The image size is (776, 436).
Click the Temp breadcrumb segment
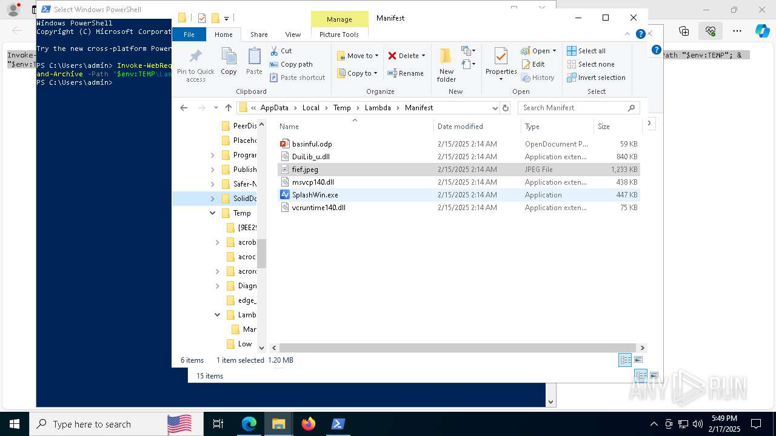342,108
